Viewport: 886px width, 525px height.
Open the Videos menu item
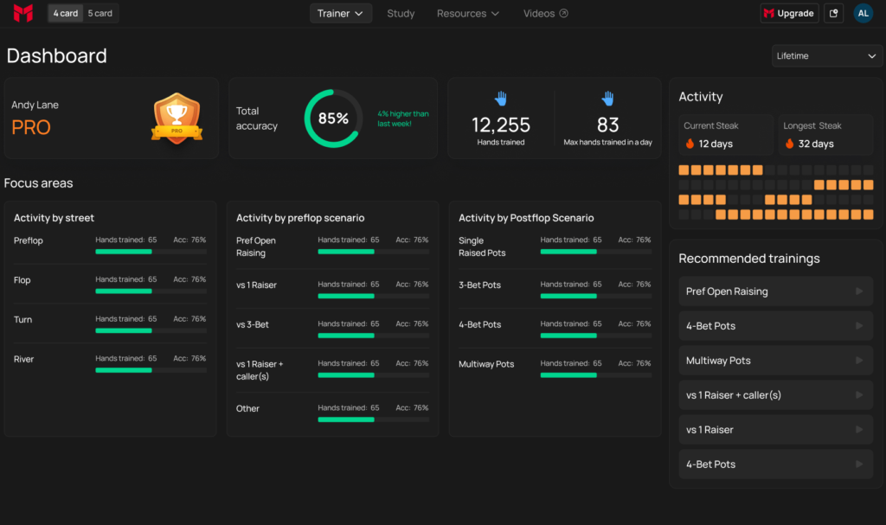[538, 13]
